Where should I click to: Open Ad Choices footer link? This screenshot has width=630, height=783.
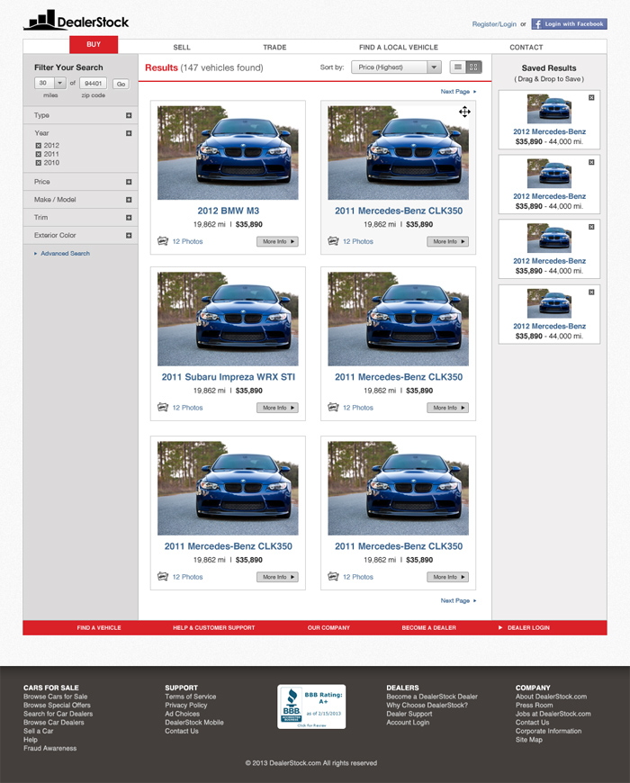coord(182,714)
